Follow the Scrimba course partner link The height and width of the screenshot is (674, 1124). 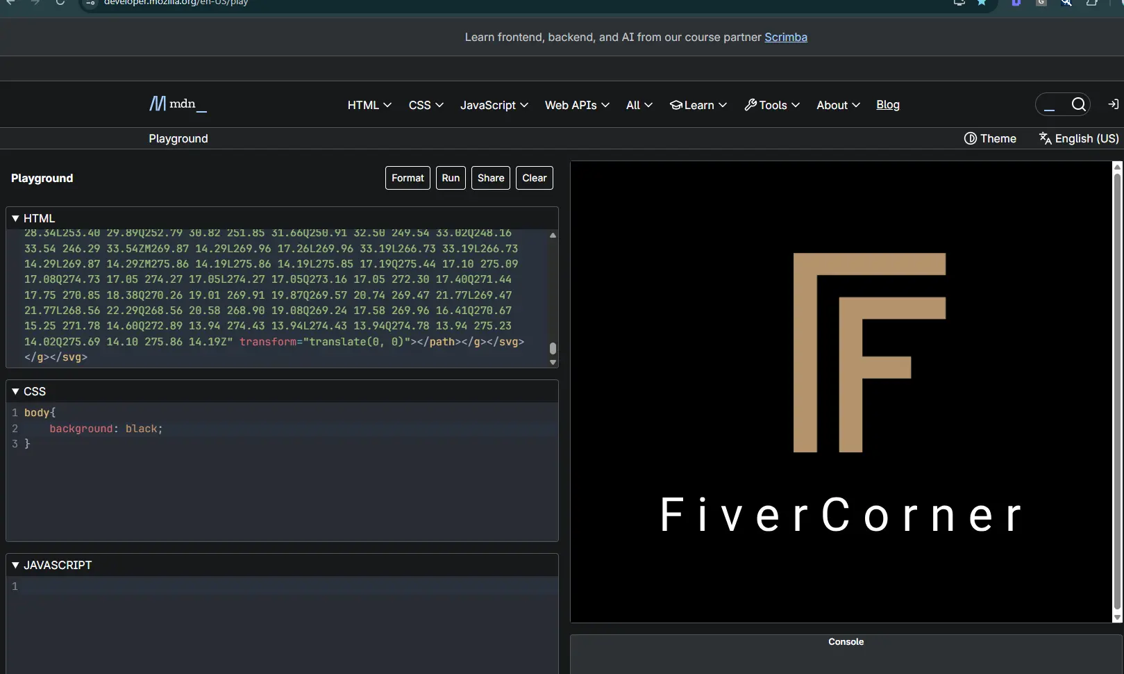pos(786,37)
